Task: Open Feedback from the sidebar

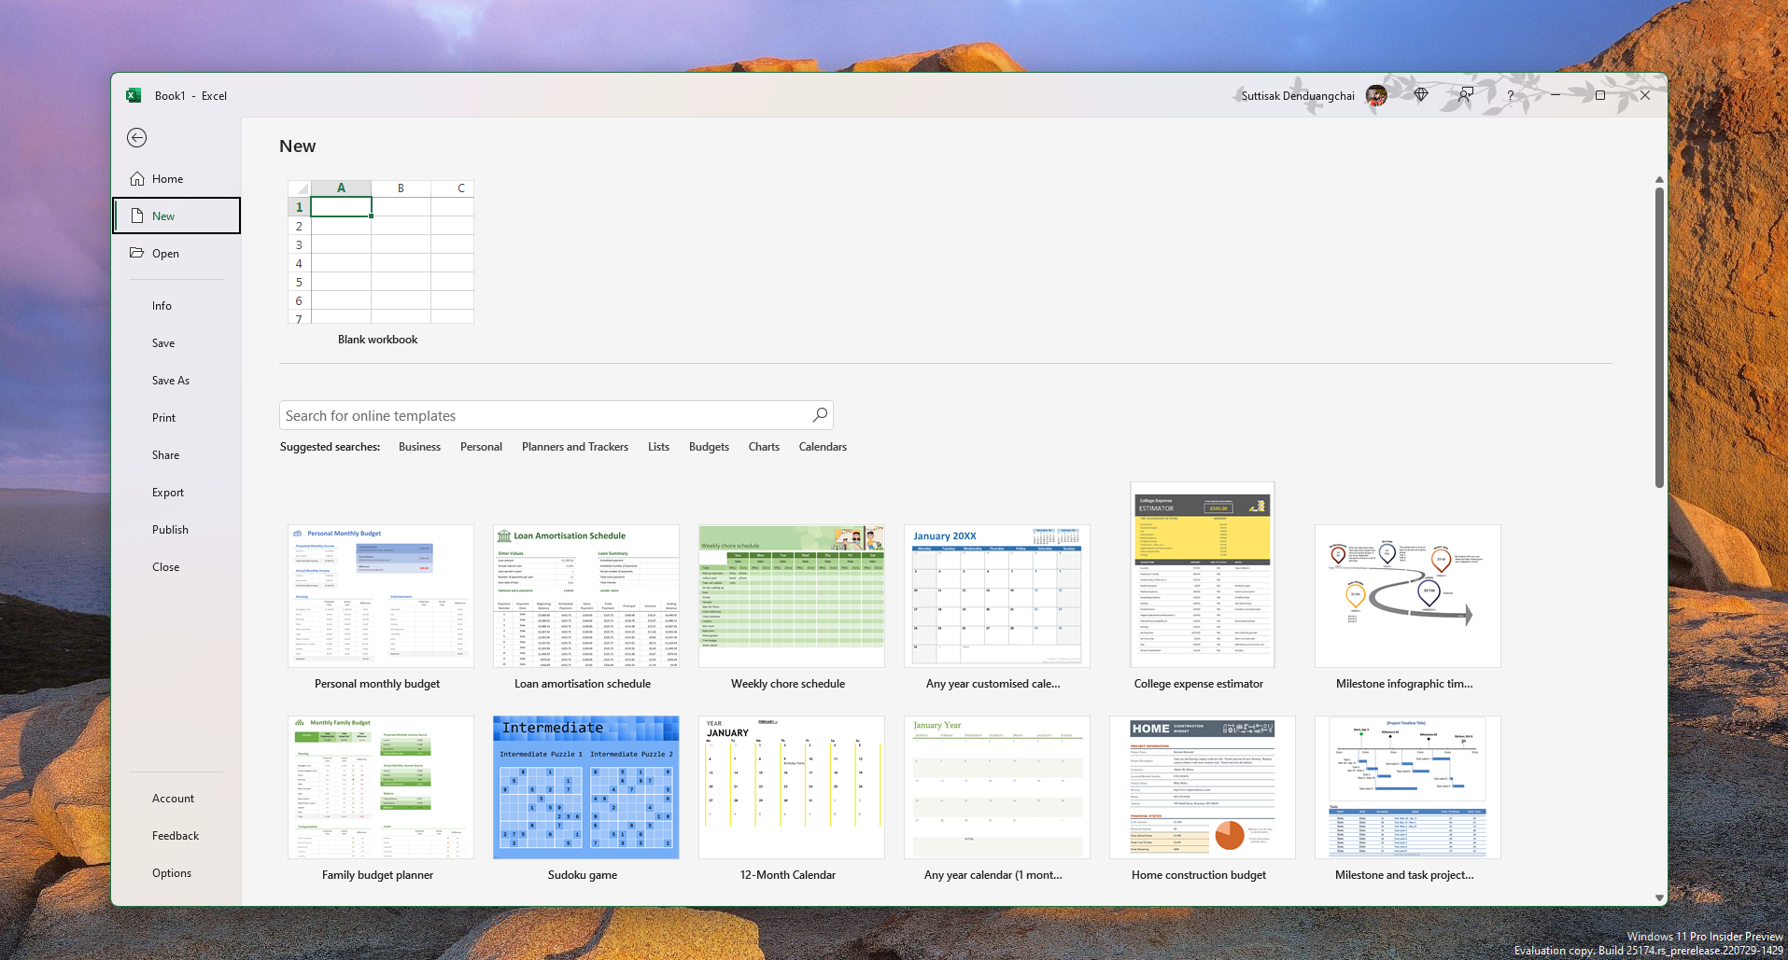Action: point(176,836)
